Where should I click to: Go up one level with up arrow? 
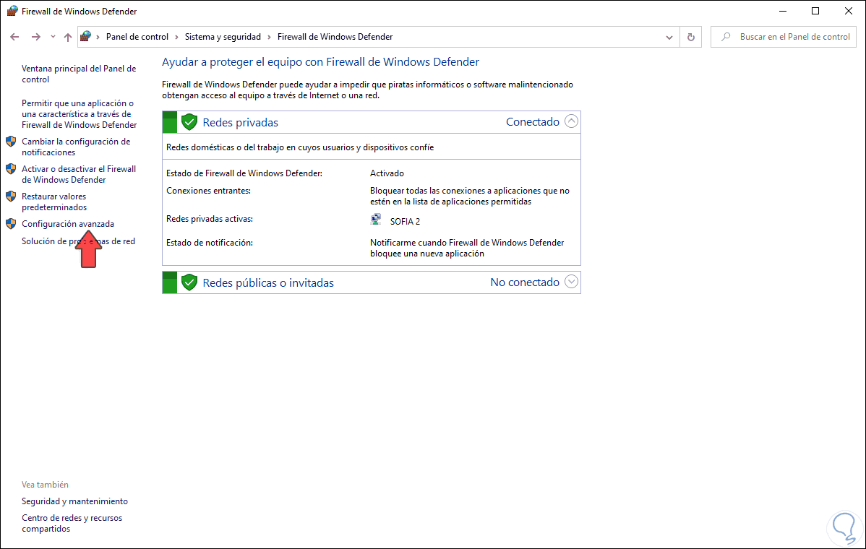pos(67,37)
